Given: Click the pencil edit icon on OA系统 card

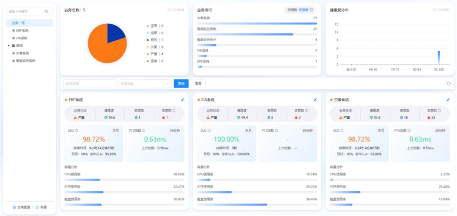Looking at the screenshot, I should tap(316, 100).
